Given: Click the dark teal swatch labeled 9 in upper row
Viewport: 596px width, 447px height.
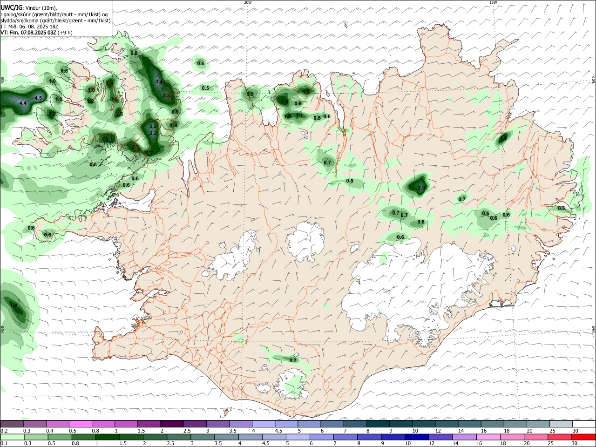Looking at the screenshot, I should (378, 424).
